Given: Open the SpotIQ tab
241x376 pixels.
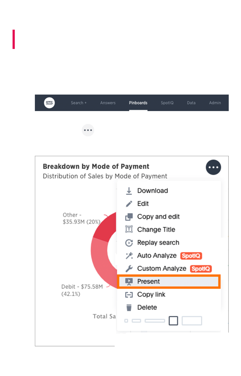Looking at the screenshot, I should pos(167,103).
